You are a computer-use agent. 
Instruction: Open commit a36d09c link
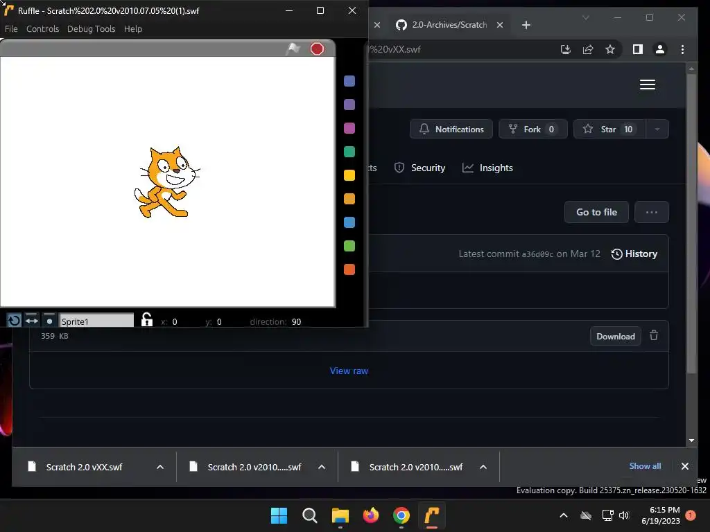[537, 254]
